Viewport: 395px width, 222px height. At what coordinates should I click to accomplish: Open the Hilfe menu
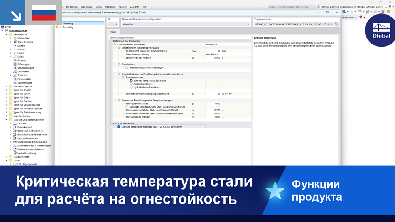pyautogui.click(x=145, y=7)
